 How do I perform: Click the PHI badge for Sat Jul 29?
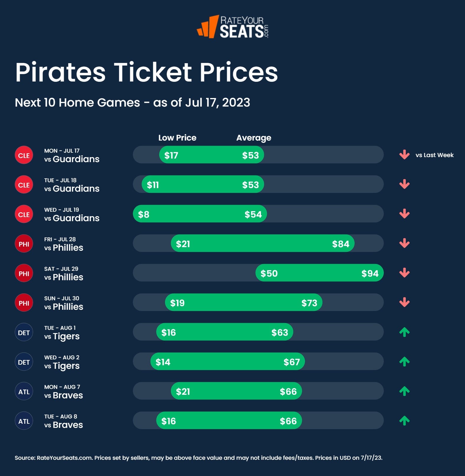click(x=24, y=273)
